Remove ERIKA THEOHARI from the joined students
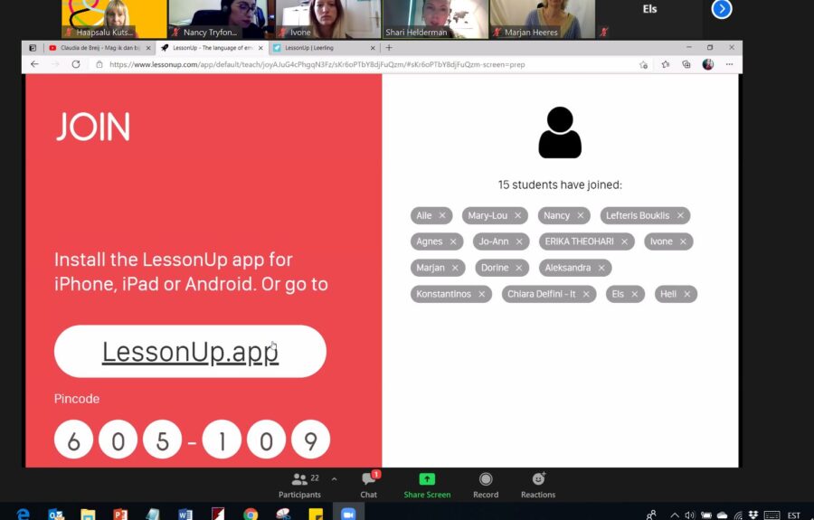Screen dimensions: 814x520 tap(624, 241)
